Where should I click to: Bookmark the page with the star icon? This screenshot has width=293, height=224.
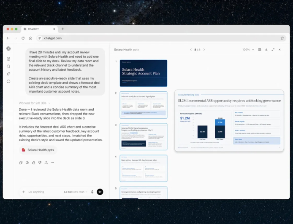[282, 38]
